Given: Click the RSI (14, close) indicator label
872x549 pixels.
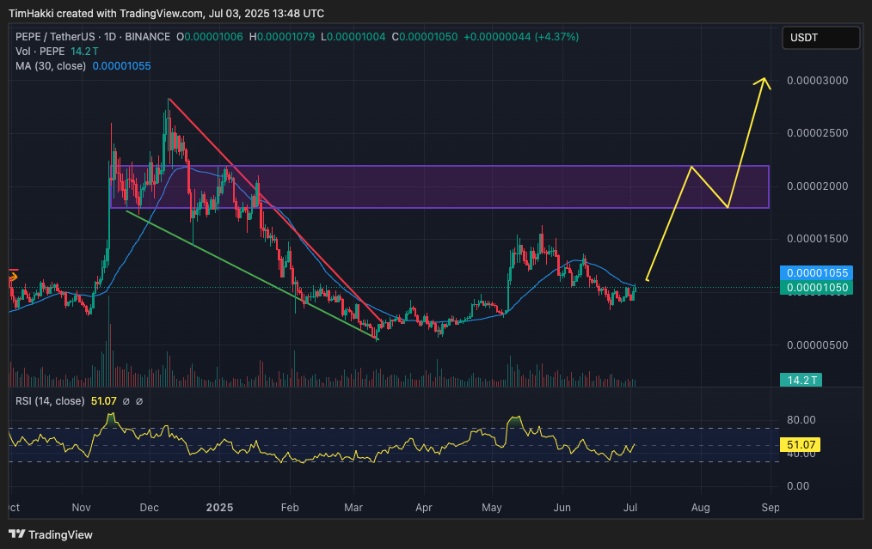Looking at the screenshot, I should (50, 400).
